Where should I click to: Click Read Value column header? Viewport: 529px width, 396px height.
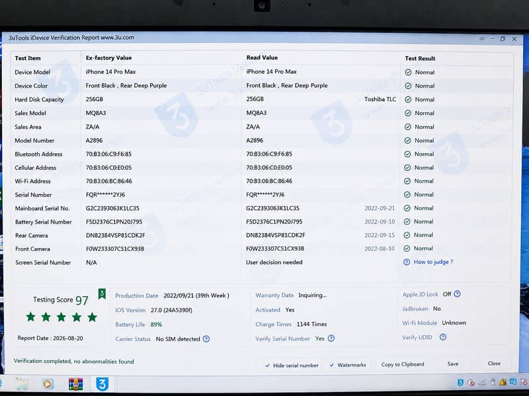click(262, 57)
